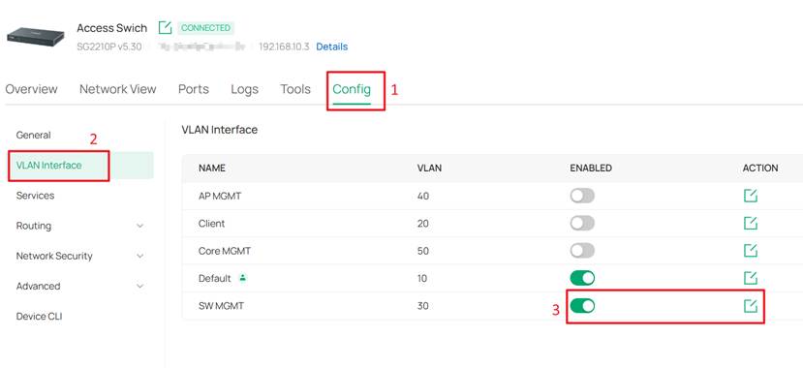Click the NAME column header
Viewport: 803px width, 368px height.
212,168
